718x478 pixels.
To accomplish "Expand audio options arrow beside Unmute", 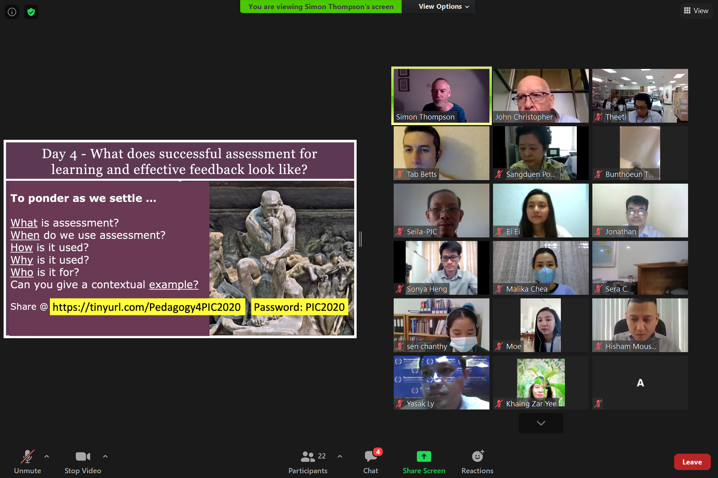I will click(47, 456).
